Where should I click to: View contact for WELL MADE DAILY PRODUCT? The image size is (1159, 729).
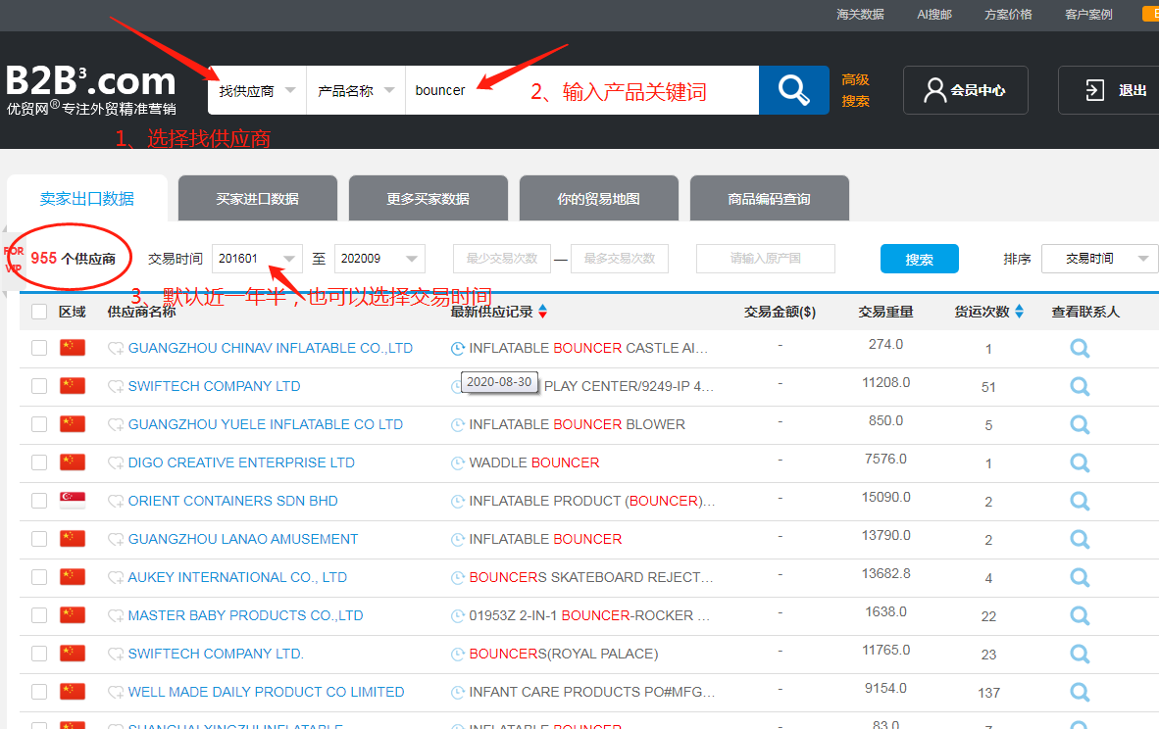[x=1080, y=692]
